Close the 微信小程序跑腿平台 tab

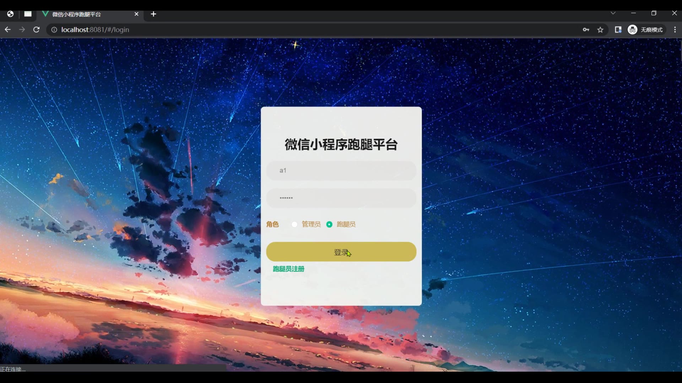pyautogui.click(x=136, y=14)
